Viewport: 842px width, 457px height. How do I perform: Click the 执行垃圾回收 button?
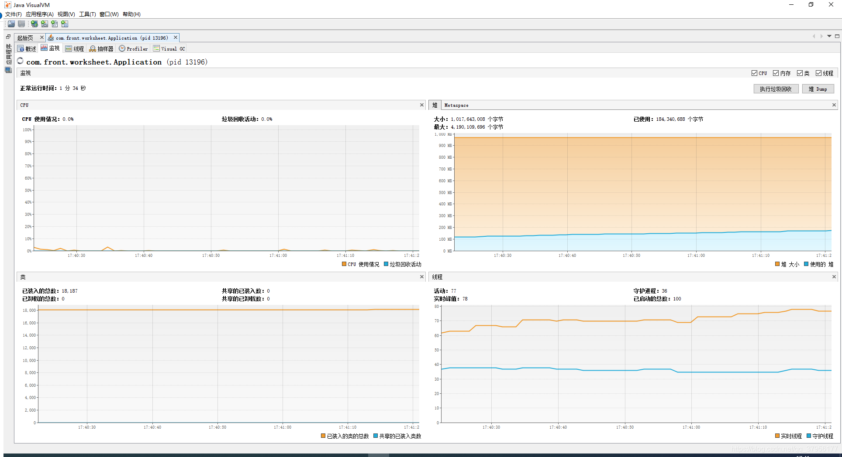[776, 89]
